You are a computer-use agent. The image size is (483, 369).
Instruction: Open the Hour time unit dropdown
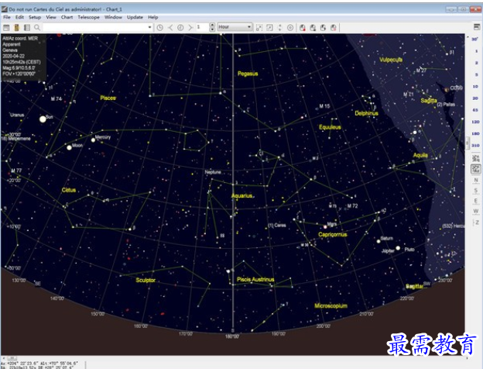235,27
